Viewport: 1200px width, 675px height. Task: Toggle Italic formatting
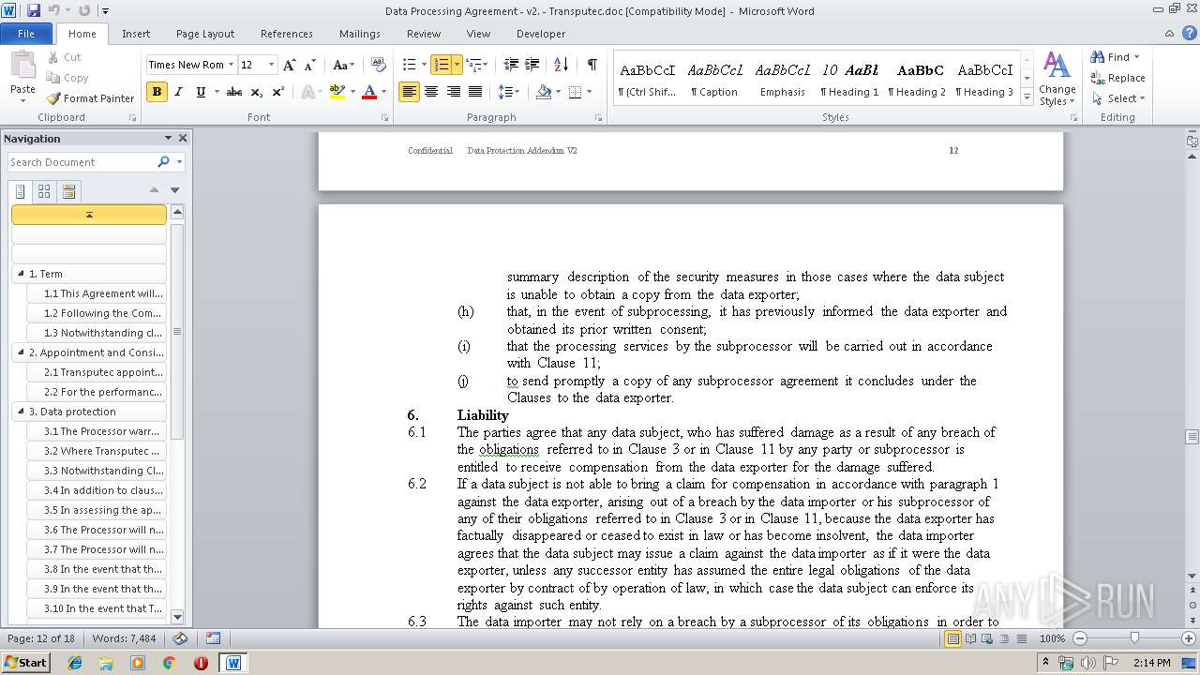point(179,92)
